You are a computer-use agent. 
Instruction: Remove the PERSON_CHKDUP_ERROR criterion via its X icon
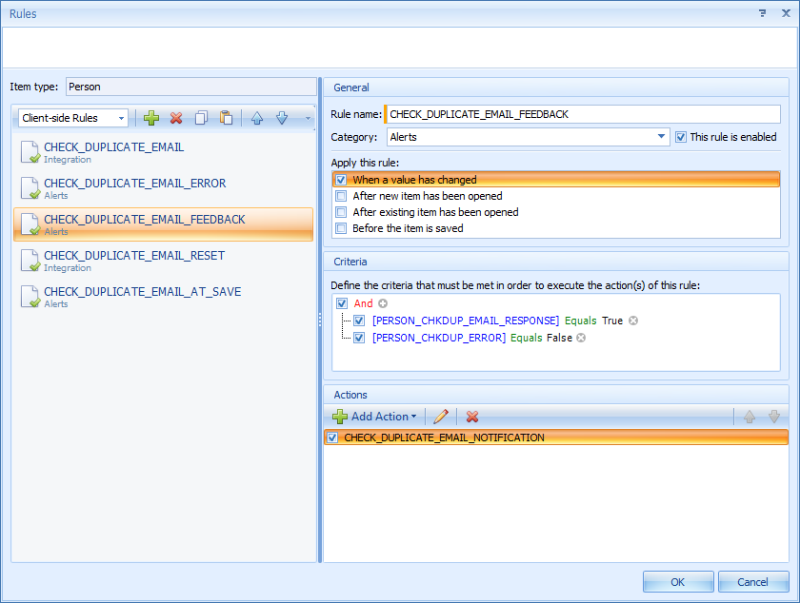pos(581,338)
